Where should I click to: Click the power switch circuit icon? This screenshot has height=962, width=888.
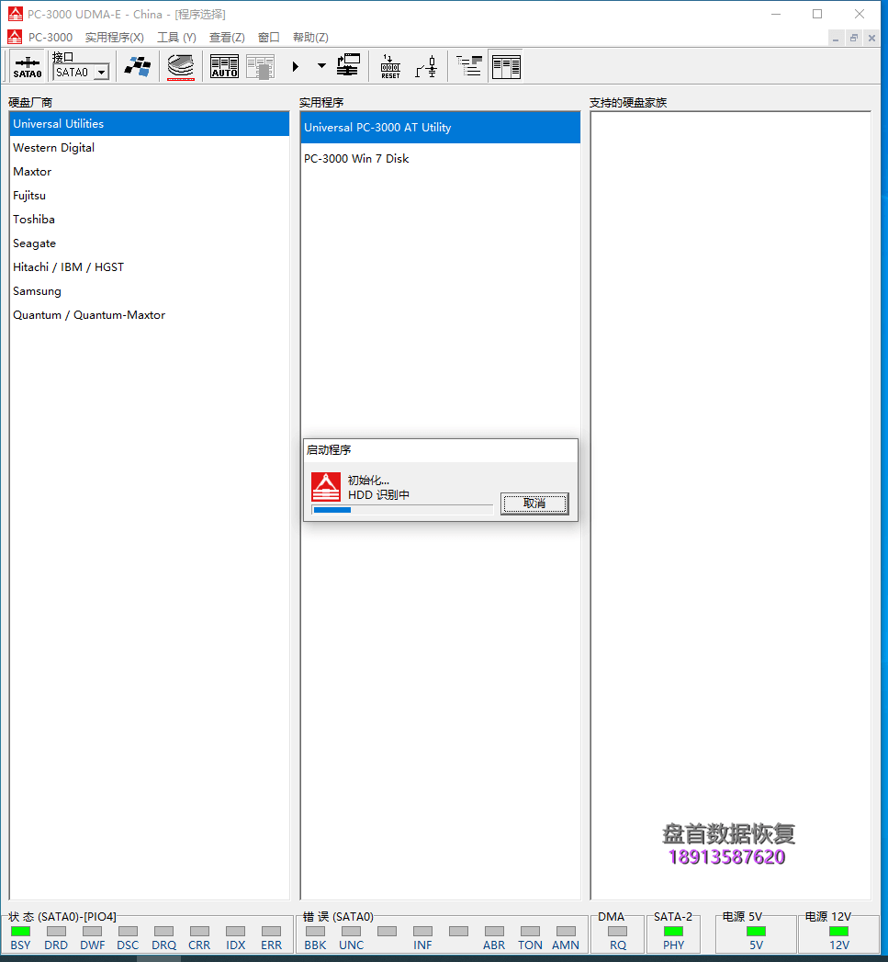coord(426,66)
